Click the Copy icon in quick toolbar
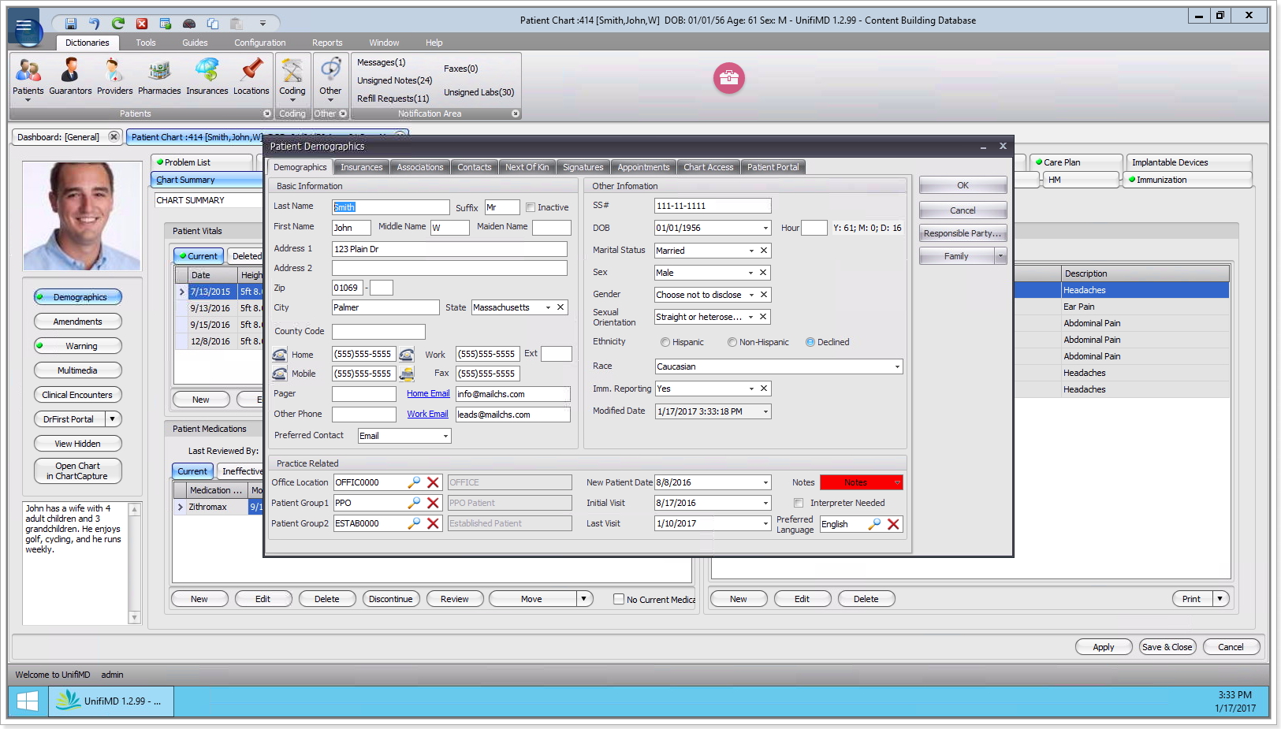 tap(213, 24)
